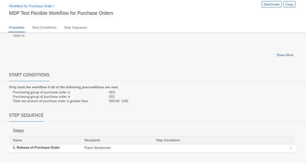Go to the Step Sequence tab
This screenshot has height=163, width=306.
pos(76,28)
